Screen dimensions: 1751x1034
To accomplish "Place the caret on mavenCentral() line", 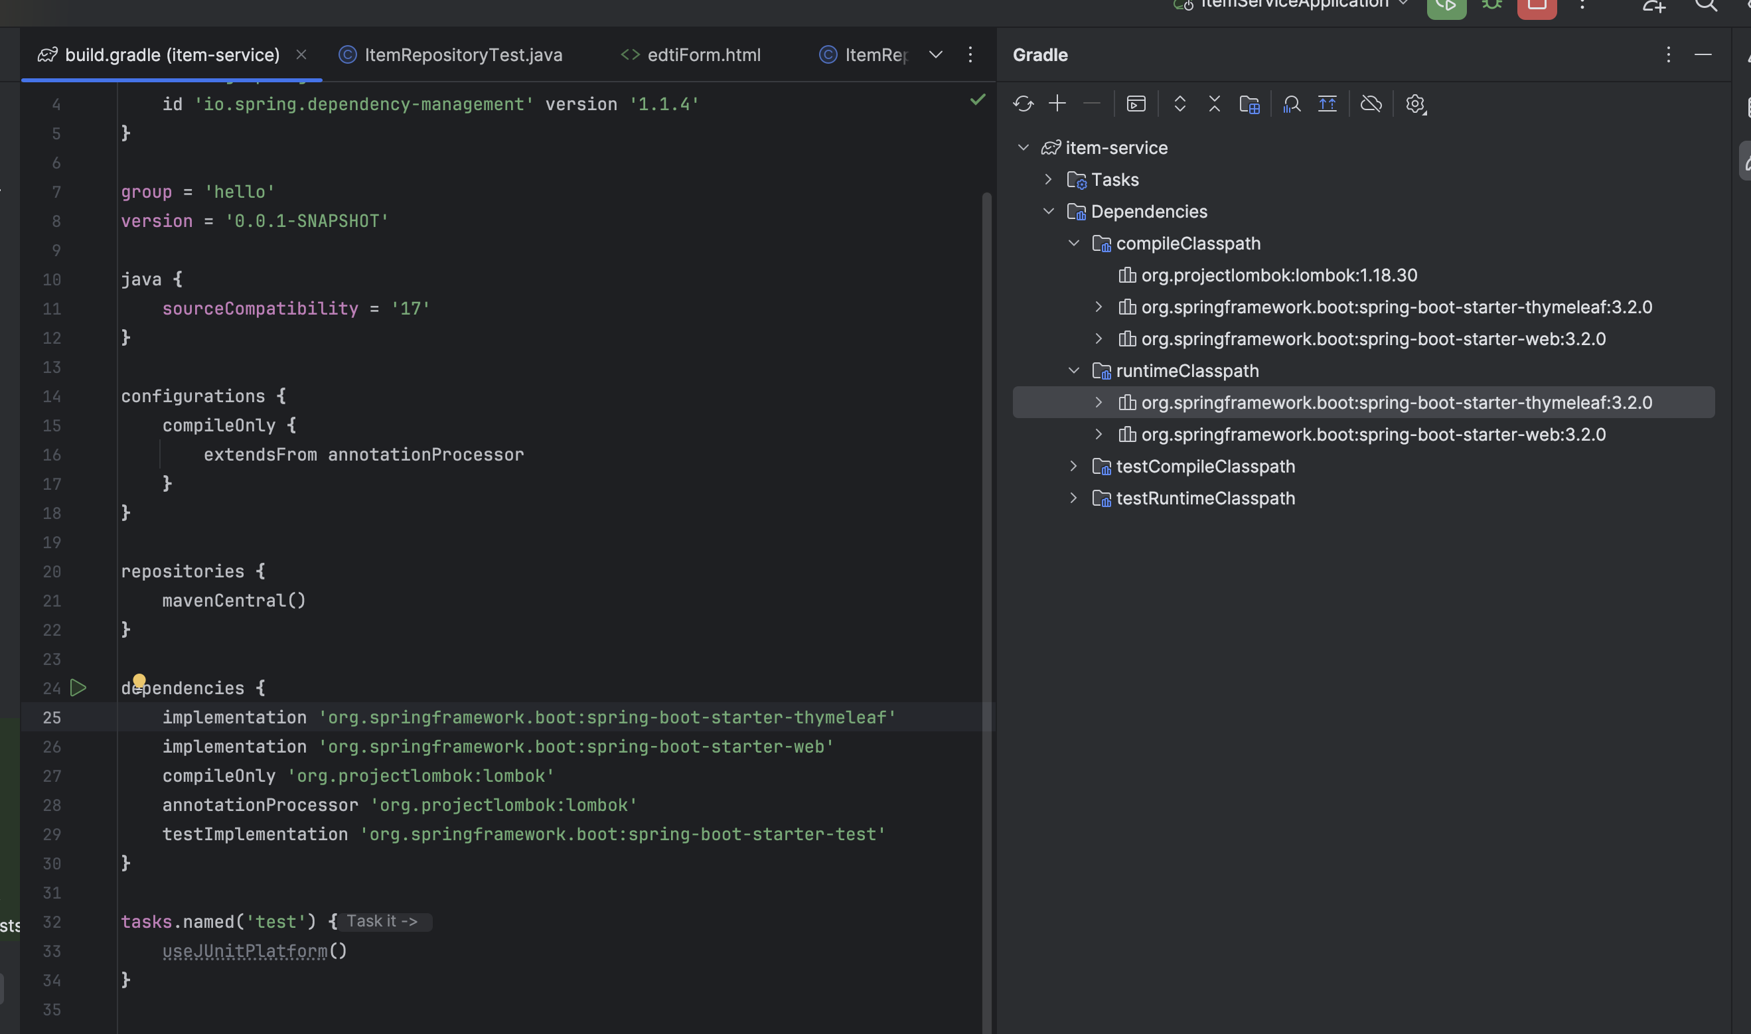I will (x=234, y=601).
